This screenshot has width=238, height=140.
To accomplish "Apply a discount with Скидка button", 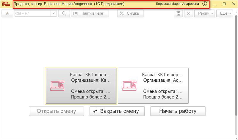I will coord(130,13).
